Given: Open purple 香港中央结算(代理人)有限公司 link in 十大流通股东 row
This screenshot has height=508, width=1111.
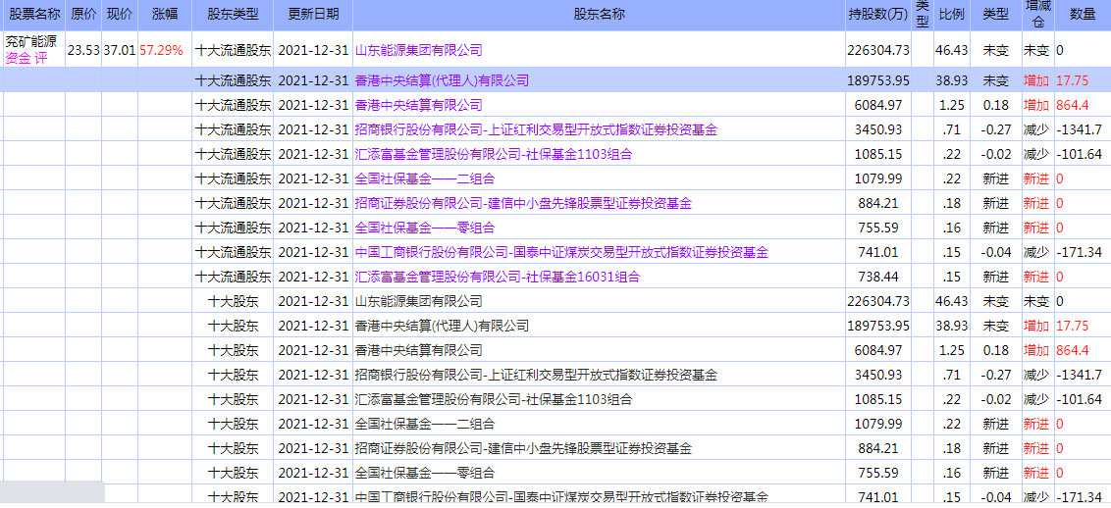Looking at the screenshot, I should click(442, 80).
